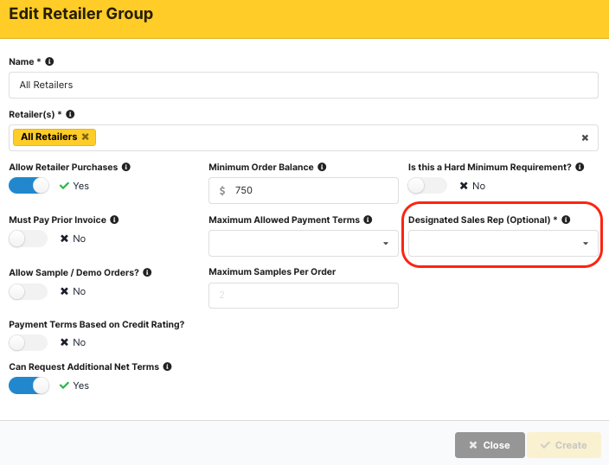
Task: Click the Maximum Allowed Payment Terms info icon
Action: click(368, 220)
